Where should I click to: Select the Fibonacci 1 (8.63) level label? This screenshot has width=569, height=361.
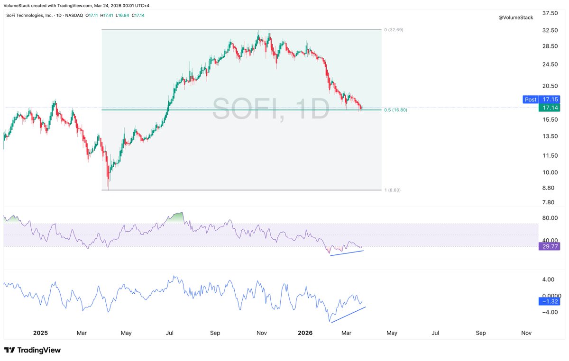393,190
